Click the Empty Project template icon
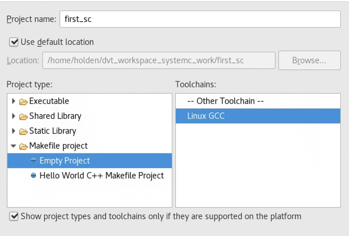Image resolution: width=349 pixels, height=236 pixels. click(34, 161)
